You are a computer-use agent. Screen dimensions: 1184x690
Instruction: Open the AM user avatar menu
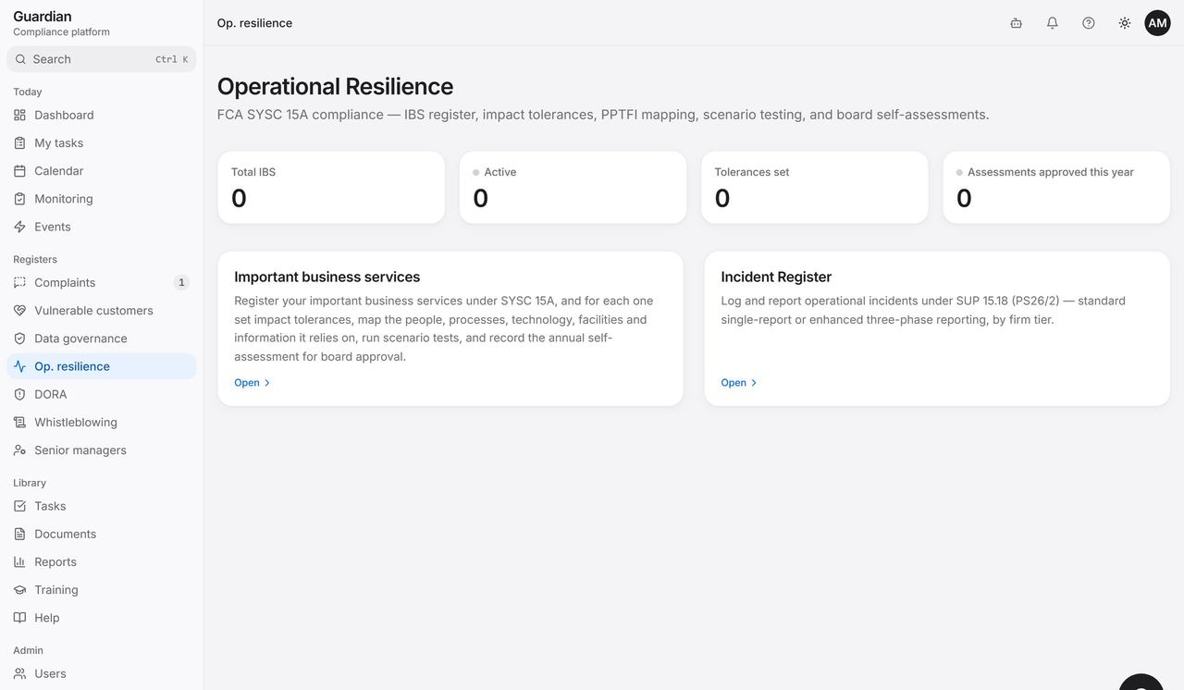click(1157, 23)
